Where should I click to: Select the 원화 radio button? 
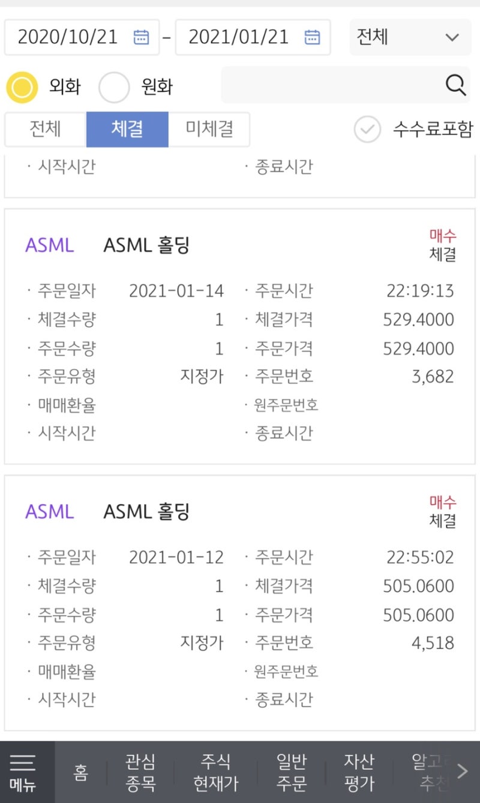click(x=114, y=87)
